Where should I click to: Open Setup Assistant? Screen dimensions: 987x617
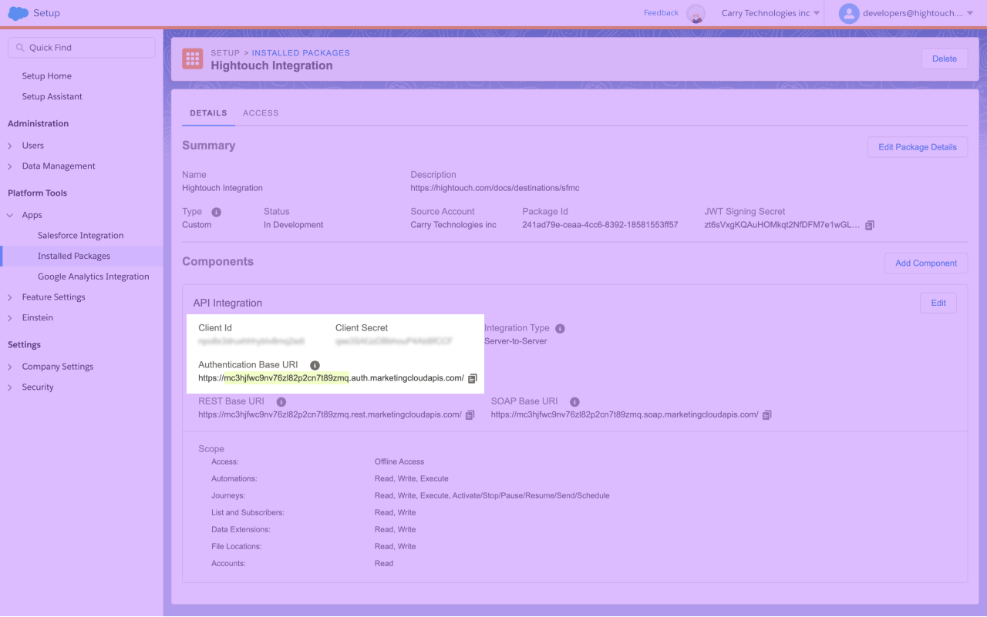[x=52, y=97]
